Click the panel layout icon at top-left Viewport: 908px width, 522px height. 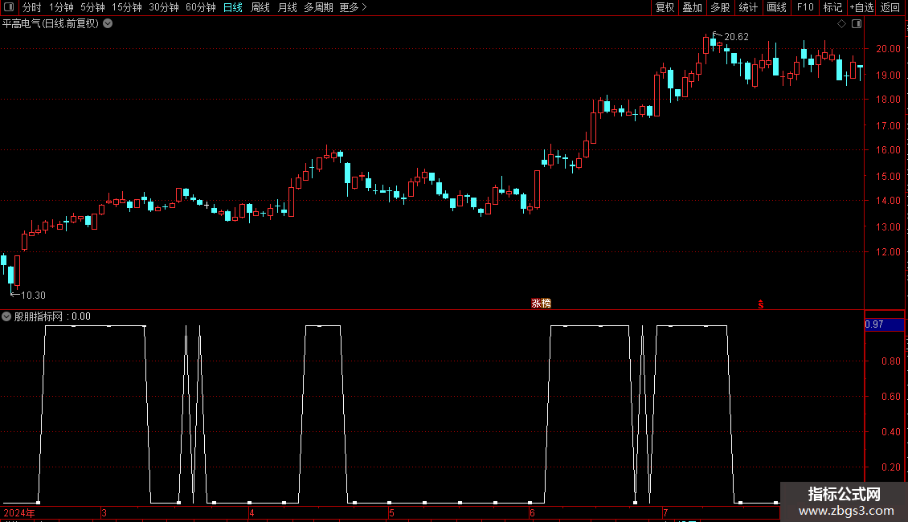[9, 7]
